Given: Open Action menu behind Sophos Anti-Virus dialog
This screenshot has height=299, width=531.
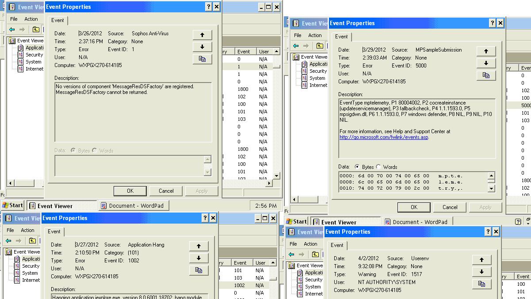Looking at the screenshot, I should (x=31, y=19).
